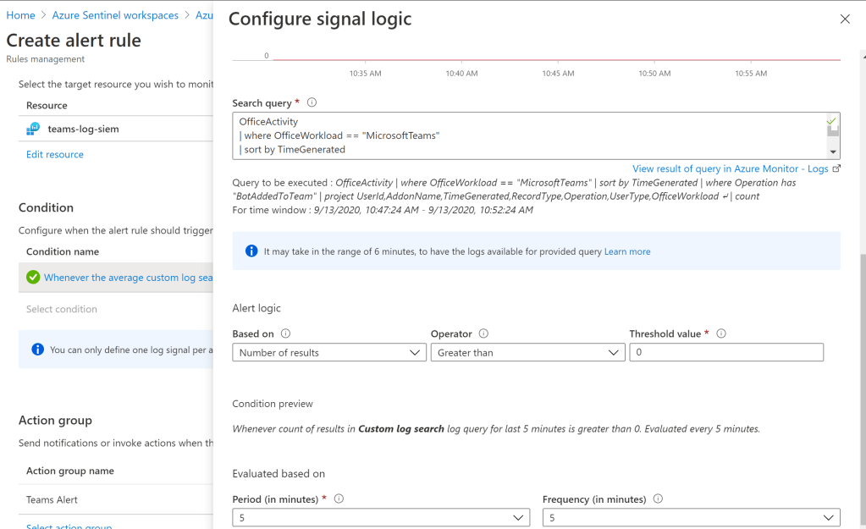Viewport: 866px width, 529px height.
Task: Go to Home in the breadcrumb
Action: click(x=20, y=15)
